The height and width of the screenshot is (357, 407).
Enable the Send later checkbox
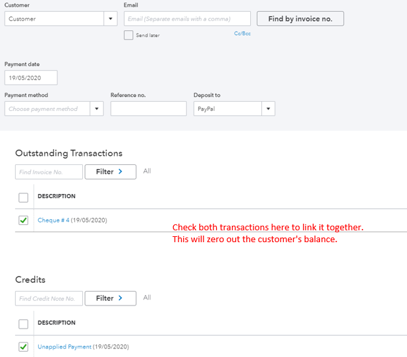click(128, 35)
